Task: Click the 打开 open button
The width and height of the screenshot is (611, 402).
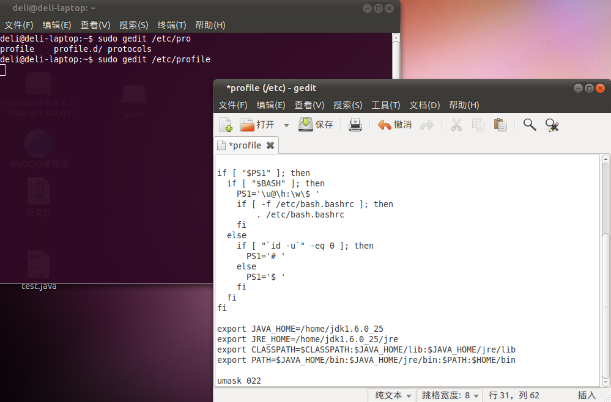Action: [x=256, y=124]
